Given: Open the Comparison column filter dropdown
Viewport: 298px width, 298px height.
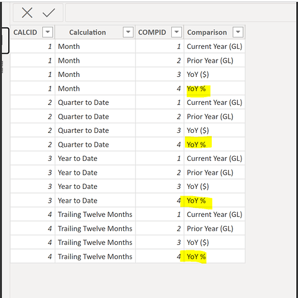Looking at the screenshot, I should [x=238, y=32].
